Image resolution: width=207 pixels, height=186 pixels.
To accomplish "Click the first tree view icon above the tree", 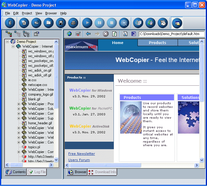I will (x=9, y=34).
